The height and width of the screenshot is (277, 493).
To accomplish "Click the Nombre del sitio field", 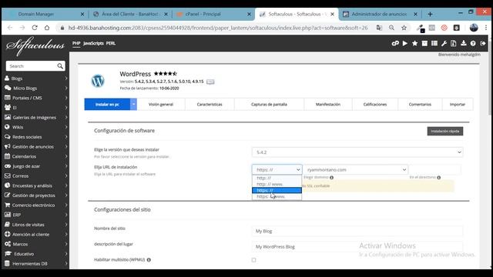I will tap(357, 231).
